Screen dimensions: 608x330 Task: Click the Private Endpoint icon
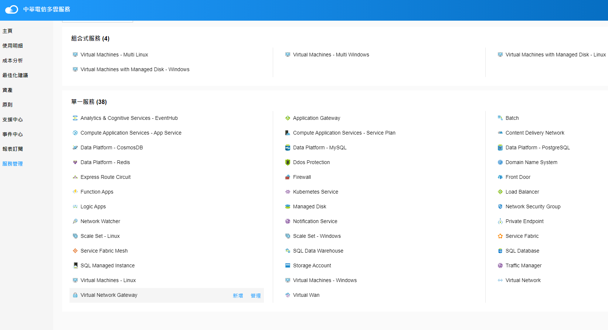[500, 221]
